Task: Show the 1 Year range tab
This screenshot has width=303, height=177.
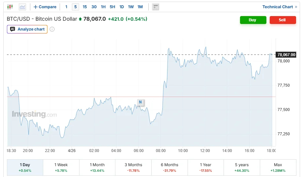Action: pos(206,167)
